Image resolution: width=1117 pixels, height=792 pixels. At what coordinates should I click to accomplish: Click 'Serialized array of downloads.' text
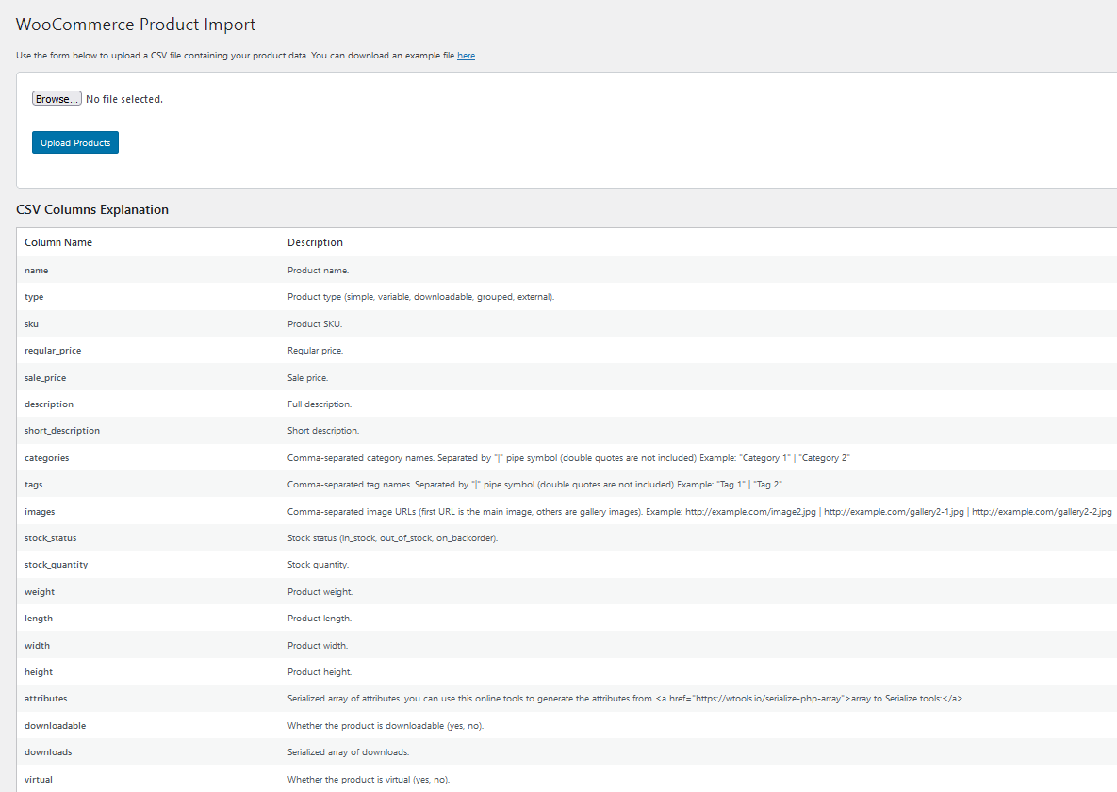click(349, 752)
